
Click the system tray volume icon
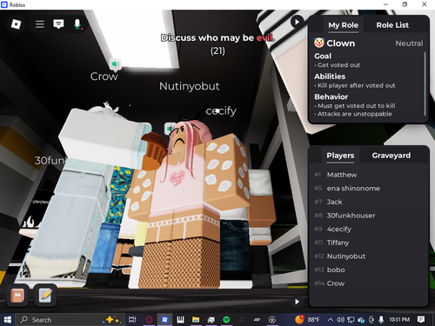[340, 320]
